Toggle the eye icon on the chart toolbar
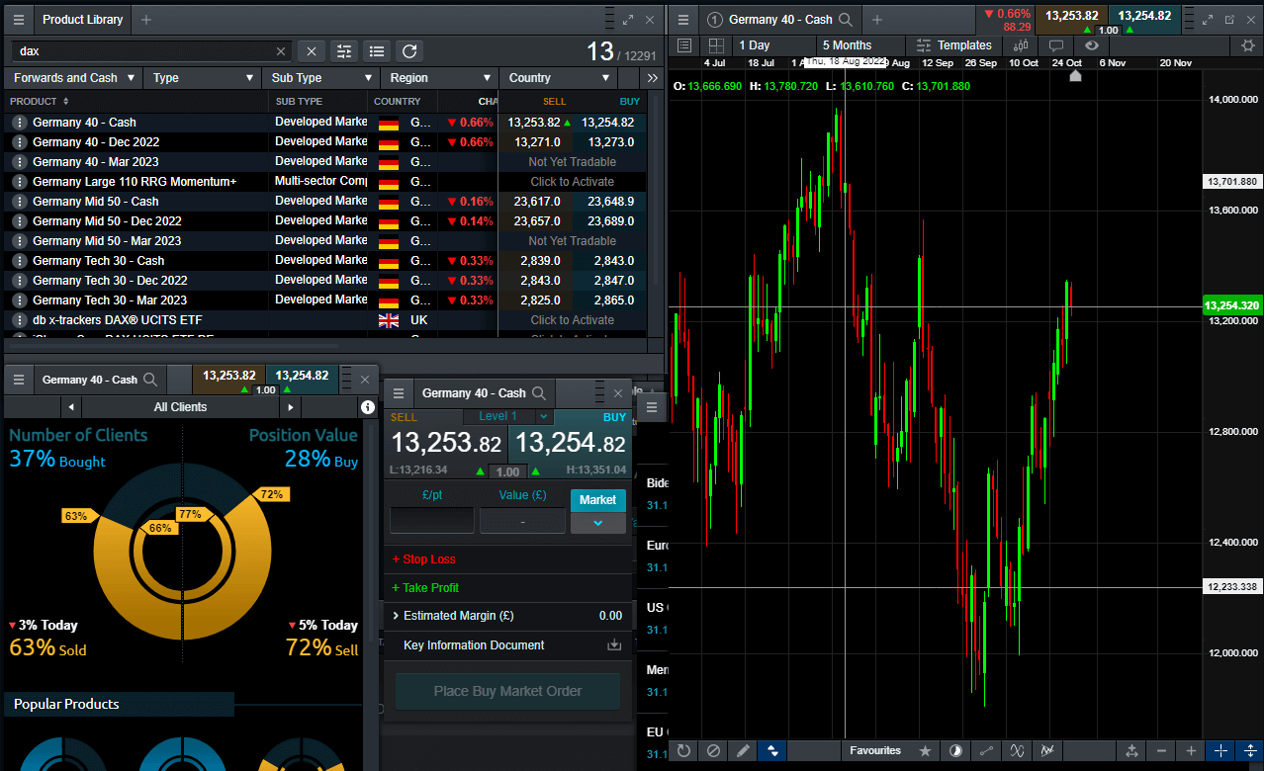1266x771 pixels. tap(1092, 46)
